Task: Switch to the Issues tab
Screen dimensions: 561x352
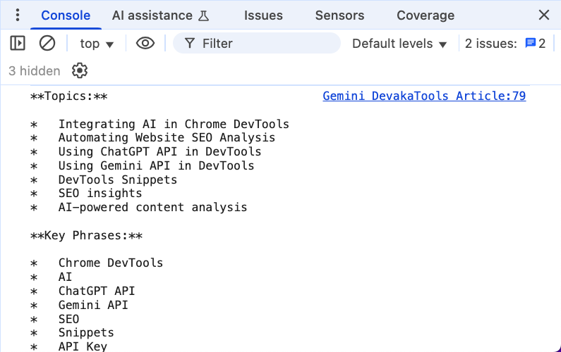Action: (x=263, y=15)
